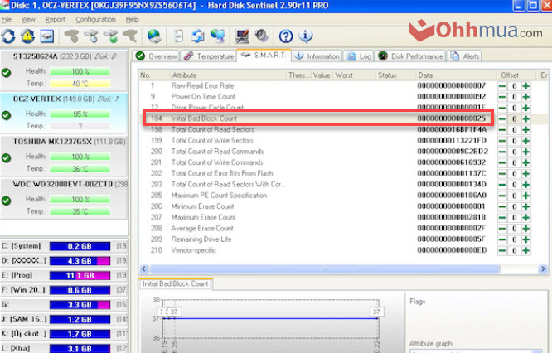Select the E: [Prog] 11.1 GB partition
Screen dimensions: 552x353
[x=80, y=276]
